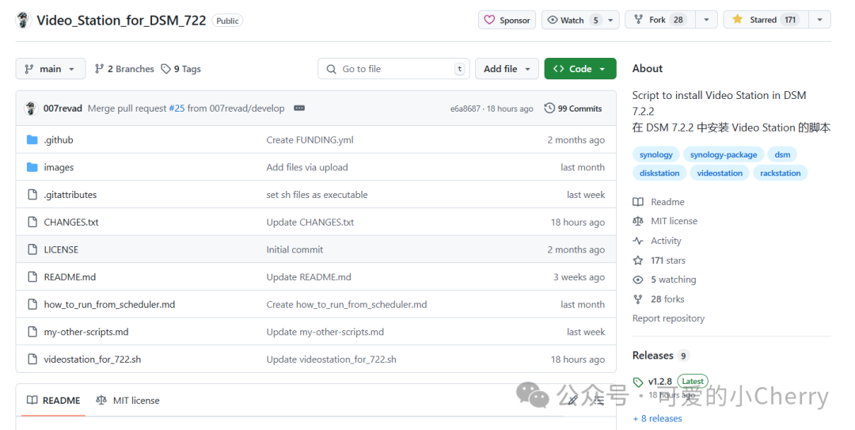Open the Add file dropdown
This screenshot has width=855, height=430.
coord(507,69)
